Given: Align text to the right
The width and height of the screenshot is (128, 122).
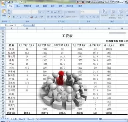Looking at the screenshot, I should click(55, 17).
